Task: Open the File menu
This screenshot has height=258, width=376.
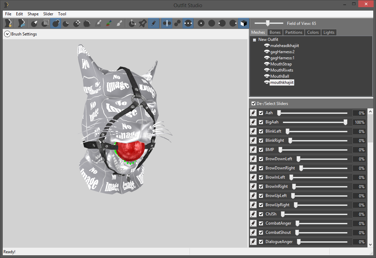Action: (8, 14)
